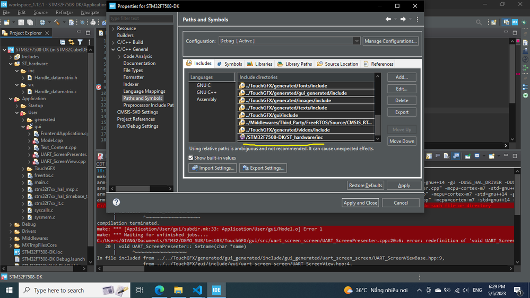530x298 pixels.
Task: Click the Add... button
Action: point(402,77)
